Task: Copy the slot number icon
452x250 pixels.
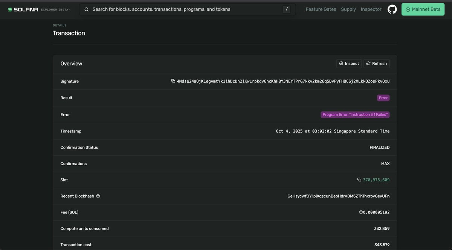Action: [359, 180]
